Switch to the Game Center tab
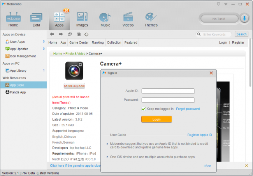The height and width of the screenshot is (176, 253). [x=79, y=42]
